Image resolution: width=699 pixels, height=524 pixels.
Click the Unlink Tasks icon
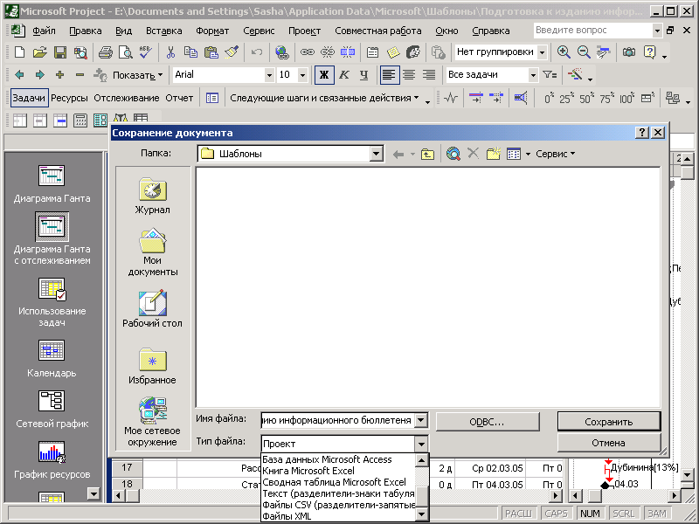[x=327, y=52]
